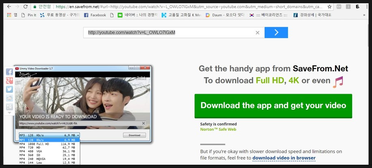This screenshot has width=372, height=168.
Task: Select MP4 1080 Full HD option
Action: coord(50,144)
